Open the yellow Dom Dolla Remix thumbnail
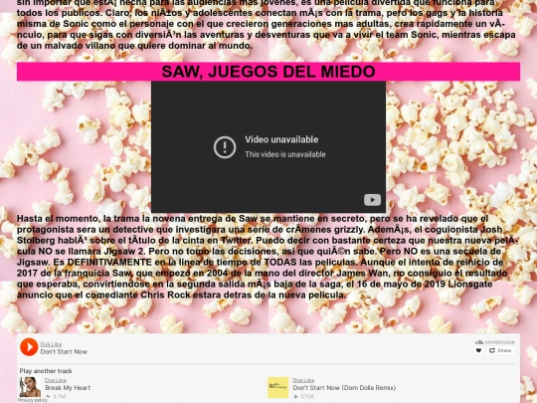 (x=277, y=387)
